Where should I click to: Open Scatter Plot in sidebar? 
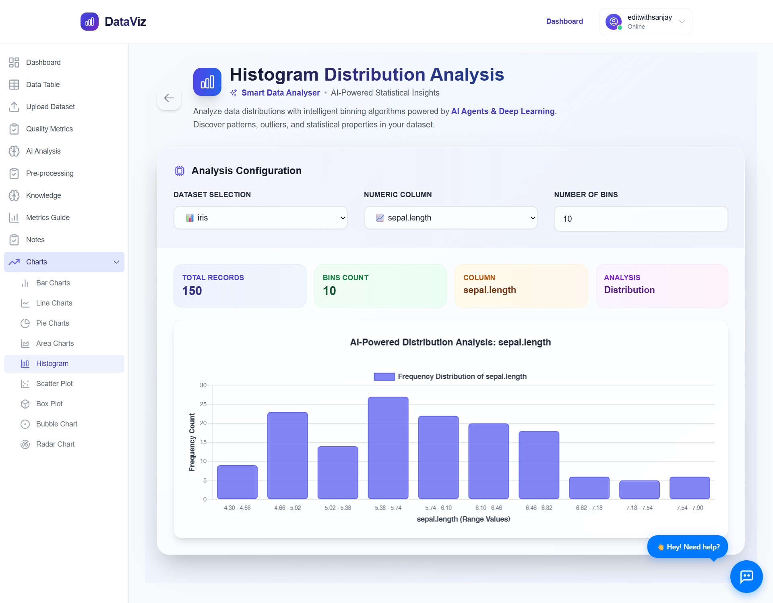(x=54, y=384)
